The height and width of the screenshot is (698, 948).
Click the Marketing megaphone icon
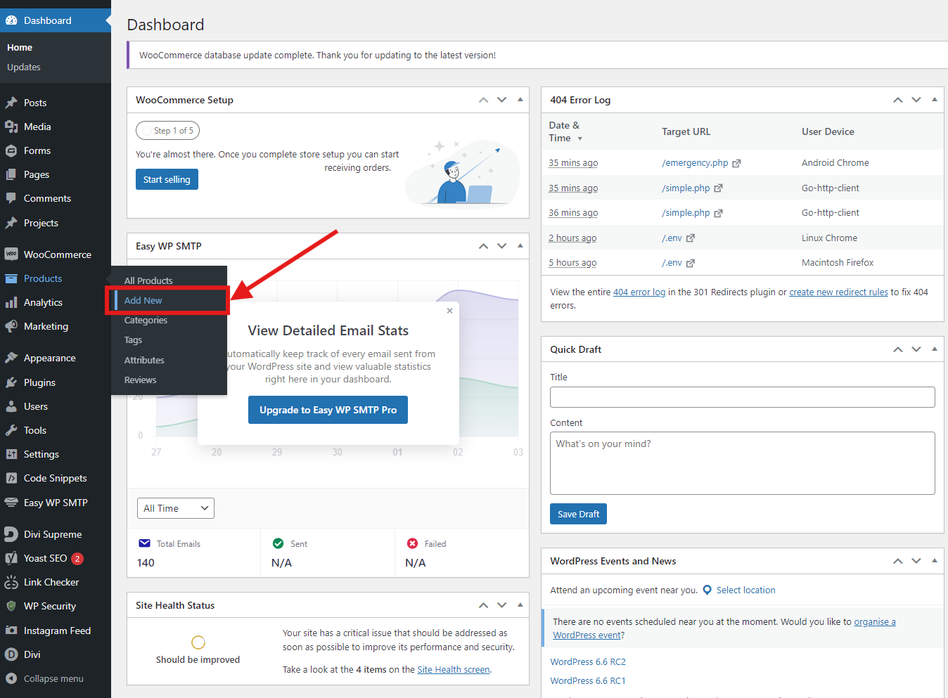(x=11, y=326)
